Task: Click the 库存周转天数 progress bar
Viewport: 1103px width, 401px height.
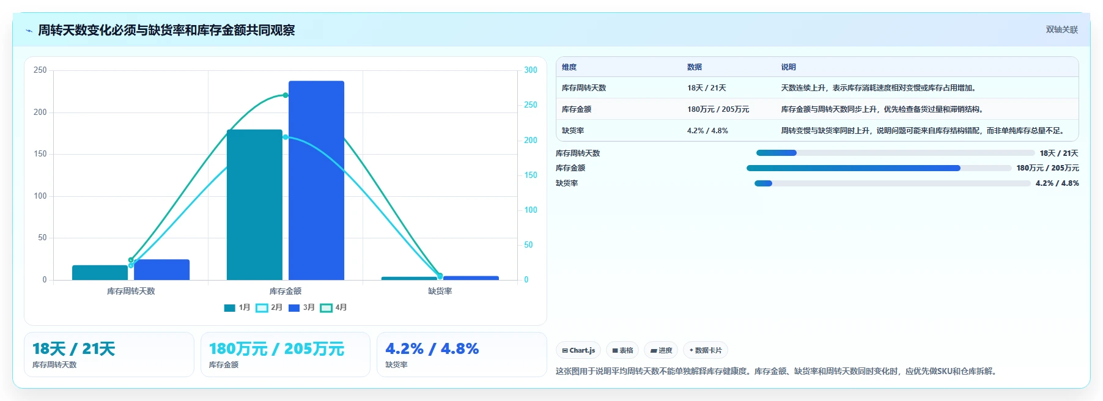Action: [895, 153]
